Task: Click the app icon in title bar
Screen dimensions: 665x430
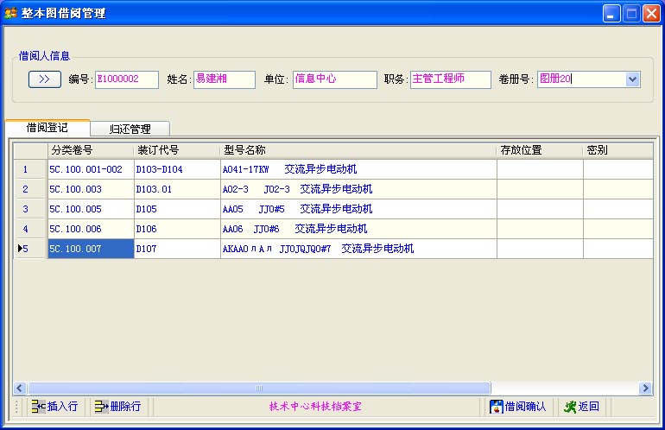Action: (11, 13)
